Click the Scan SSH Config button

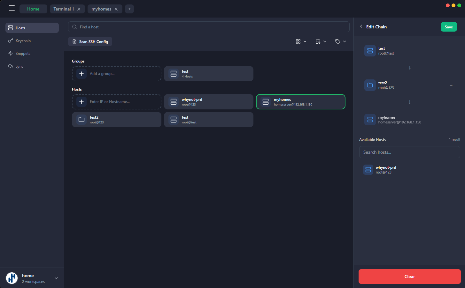pos(90,41)
